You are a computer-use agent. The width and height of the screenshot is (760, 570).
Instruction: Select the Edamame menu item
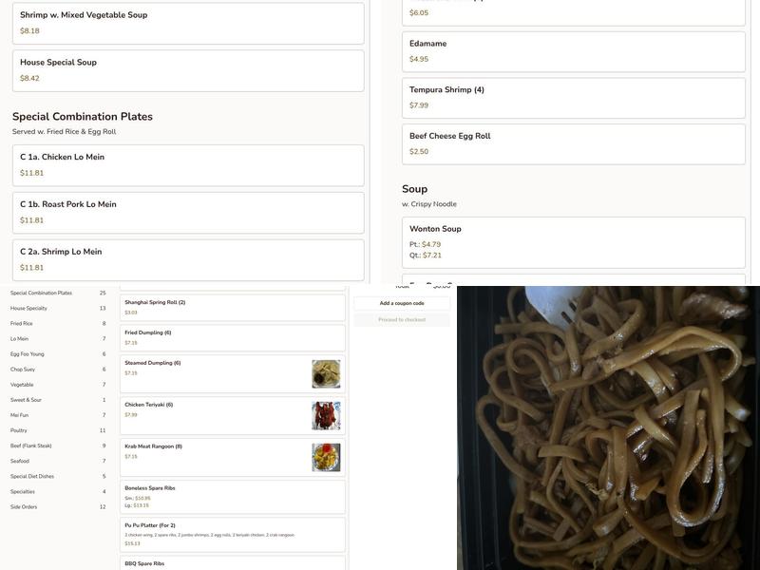(x=574, y=52)
